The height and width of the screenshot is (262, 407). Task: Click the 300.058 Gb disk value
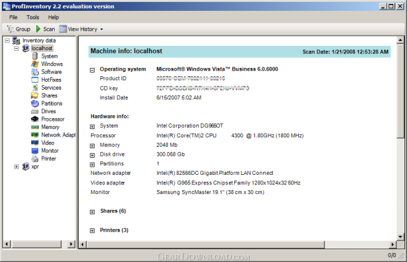(x=170, y=155)
